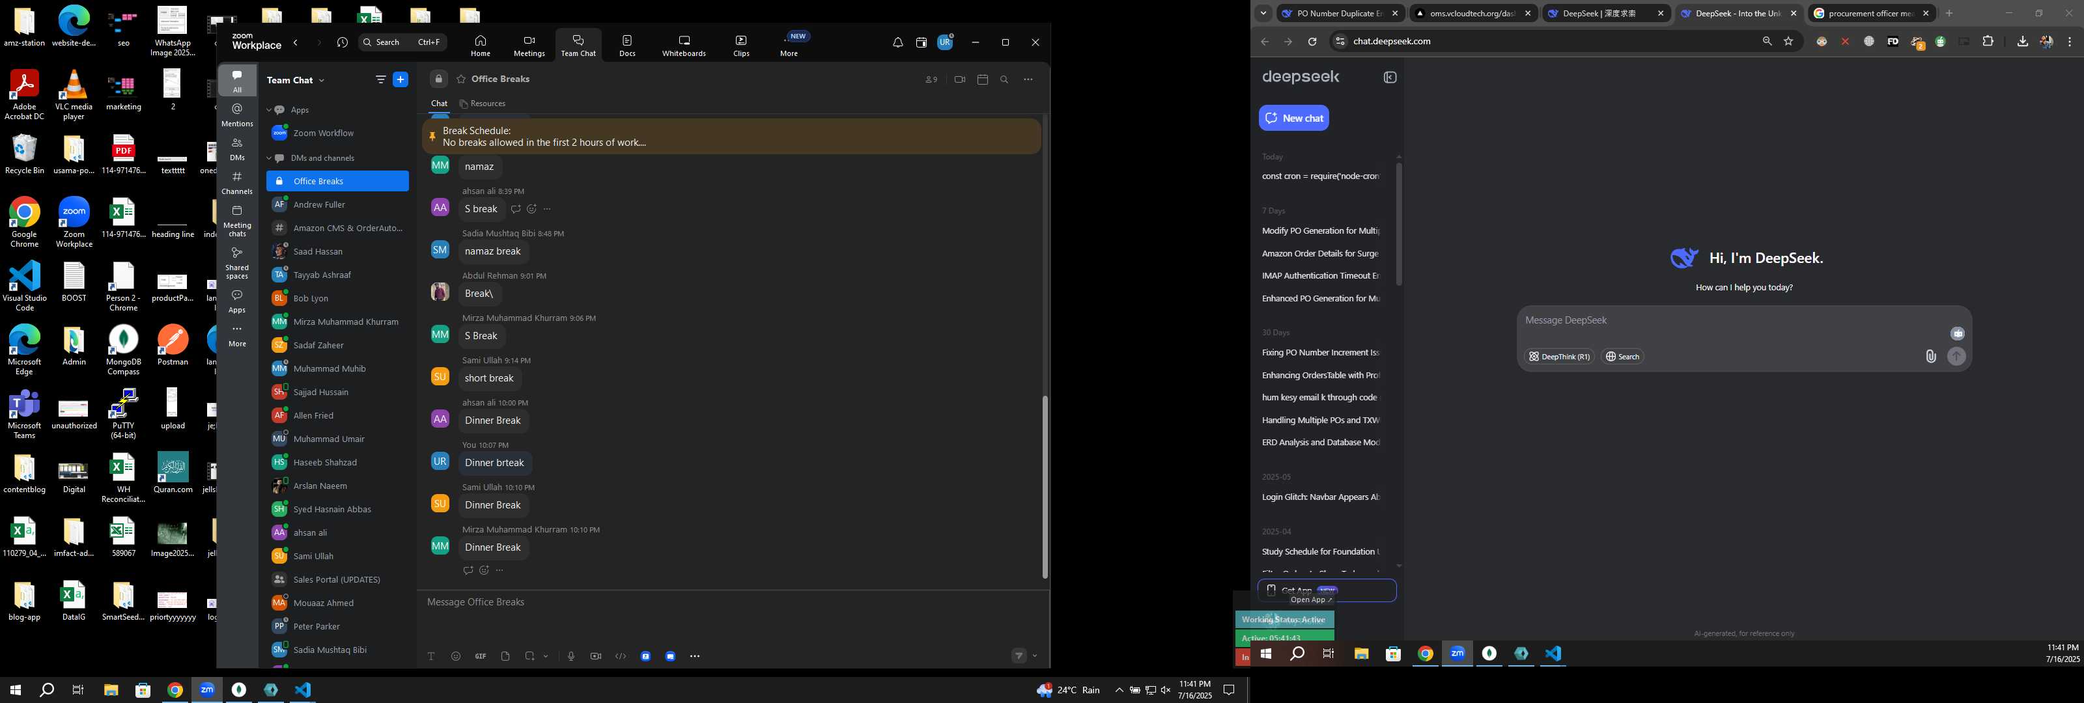Collapse the DMs and channels section
Screen dimensions: 2084x703
[x=270, y=158]
